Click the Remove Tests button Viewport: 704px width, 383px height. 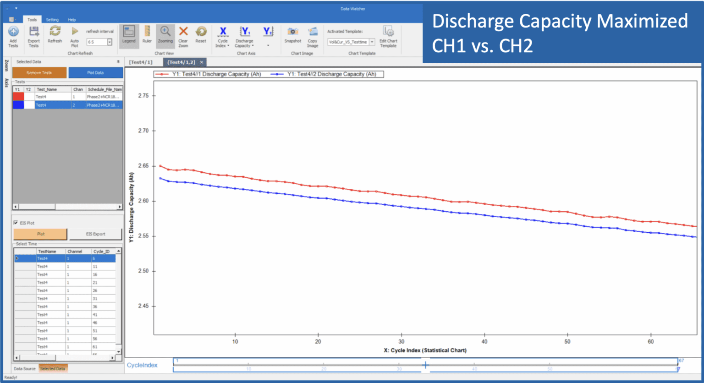click(x=39, y=73)
